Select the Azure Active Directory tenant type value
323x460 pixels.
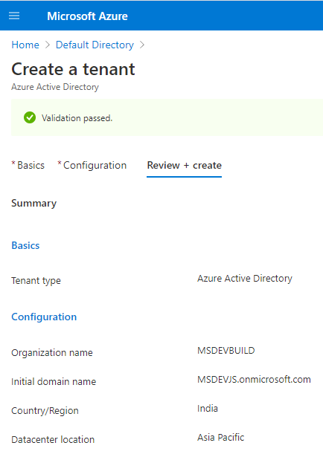245,278
